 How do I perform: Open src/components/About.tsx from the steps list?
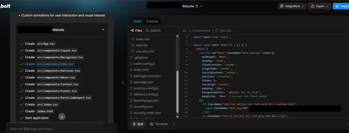coord(56,77)
